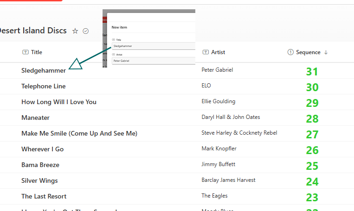Screen dimensions: 354x211
Task: Select the How Long Will I Love You row
Action: 59,102
